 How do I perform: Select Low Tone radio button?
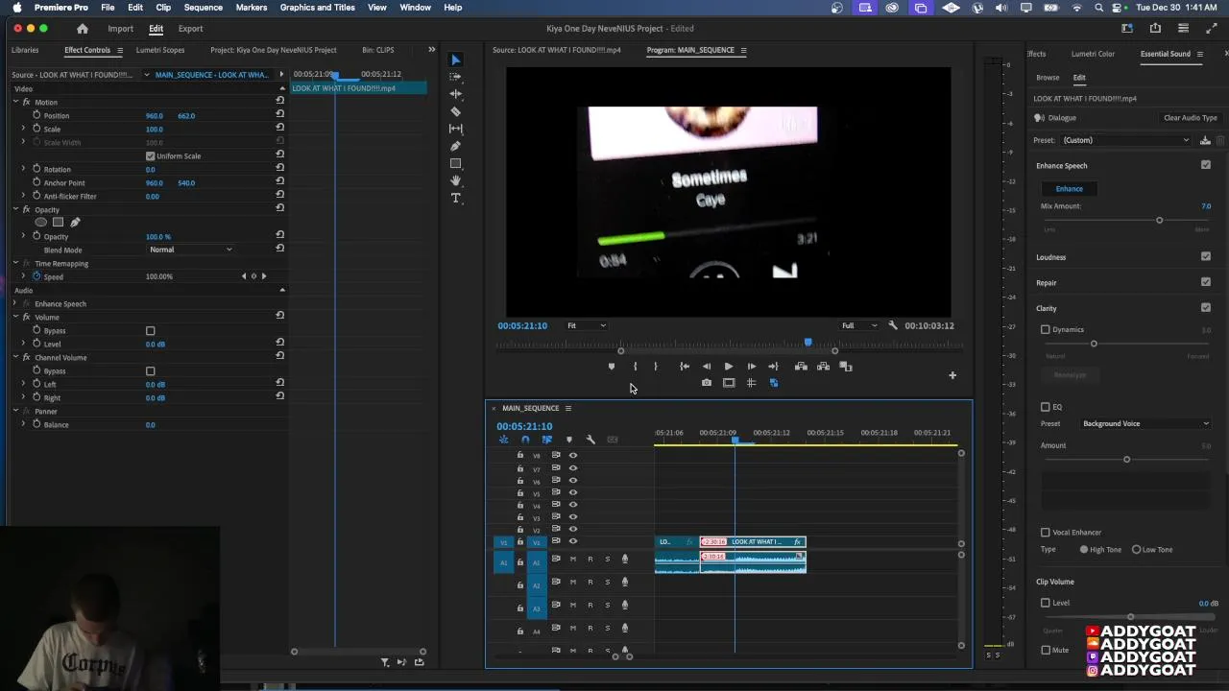1137,550
